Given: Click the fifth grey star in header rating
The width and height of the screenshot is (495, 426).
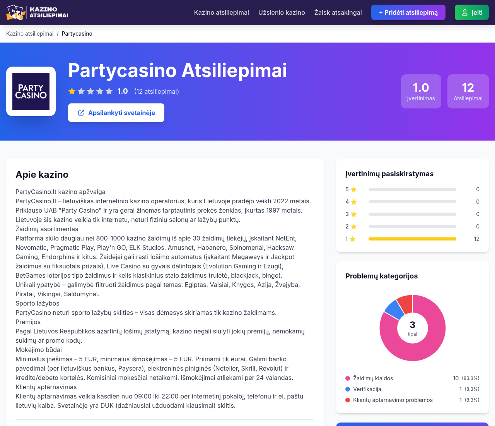Looking at the screenshot, I should pyautogui.click(x=109, y=91).
